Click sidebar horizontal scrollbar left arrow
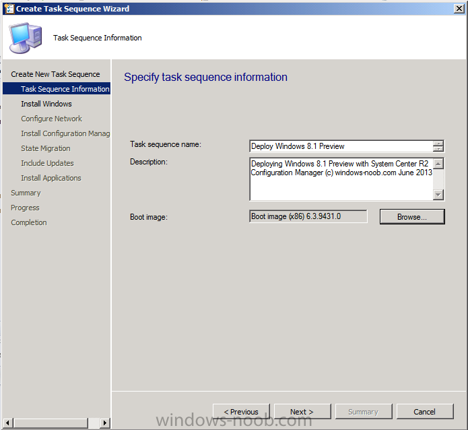The image size is (468, 430). tap(8, 423)
